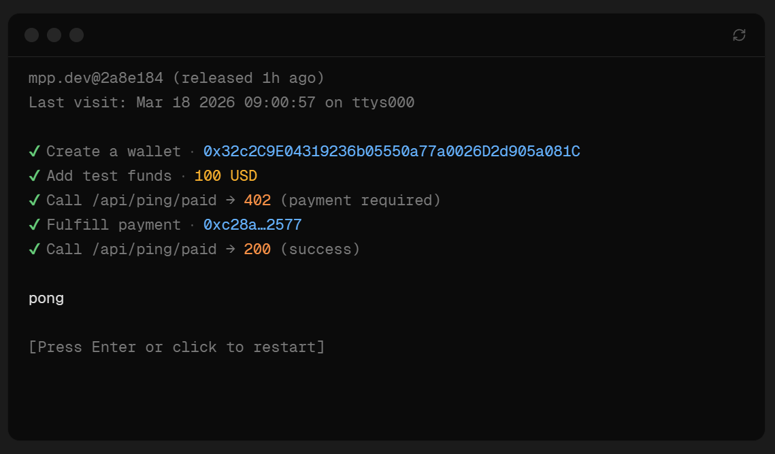This screenshot has width=775, height=454.
Task: Click the first traffic-light dot in the titlebar
Action: pyautogui.click(x=31, y=35)
